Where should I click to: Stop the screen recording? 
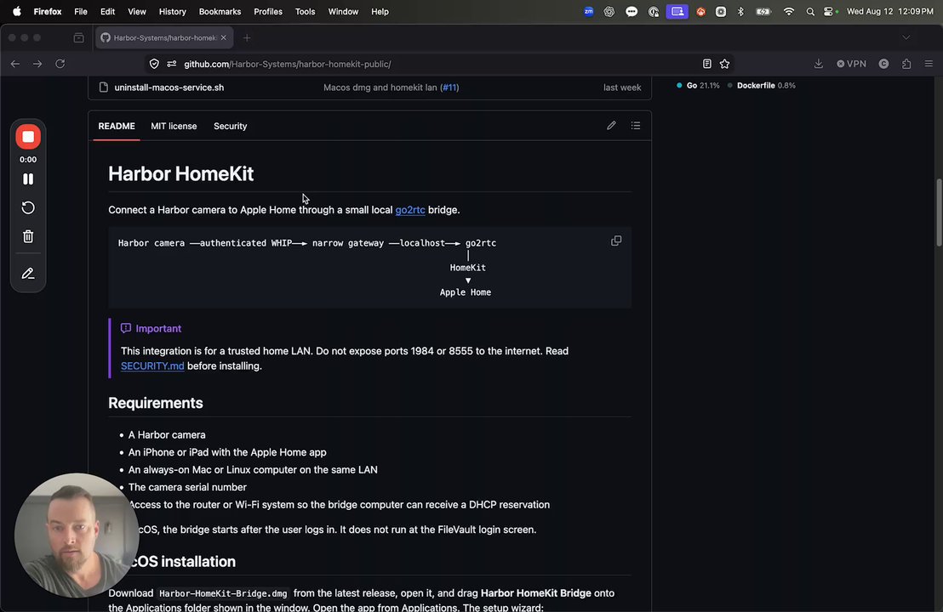pos(28,137)
